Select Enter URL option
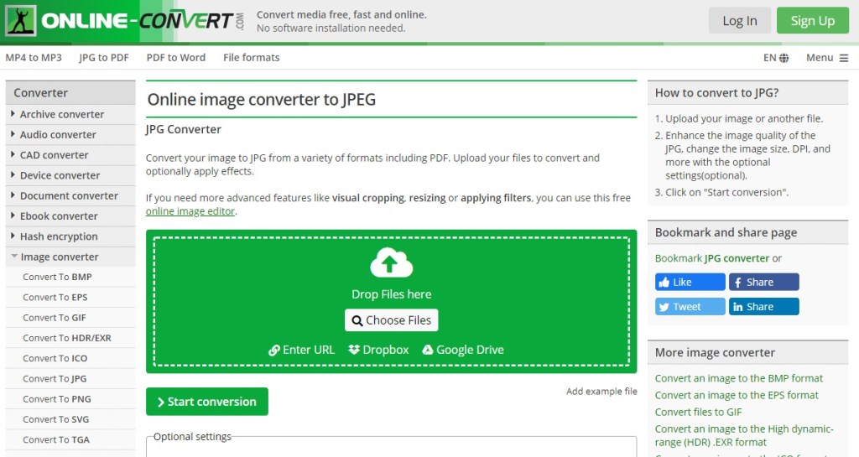The image size is (859, 457). 301,350
